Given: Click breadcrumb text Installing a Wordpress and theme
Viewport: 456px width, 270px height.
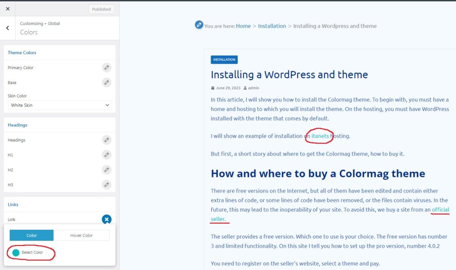Looking at the screenshot, I should (335, 26).
